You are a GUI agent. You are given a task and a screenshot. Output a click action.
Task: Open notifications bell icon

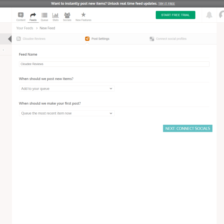(x=209, y=15)
